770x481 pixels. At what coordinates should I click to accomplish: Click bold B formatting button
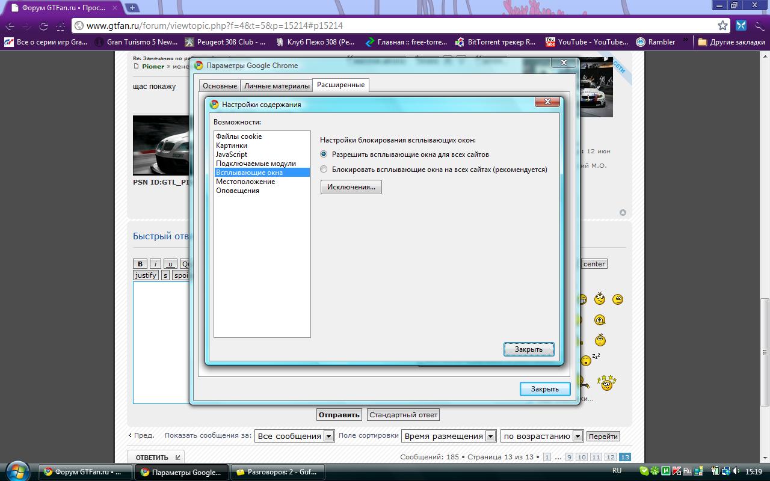coord(140,264)
